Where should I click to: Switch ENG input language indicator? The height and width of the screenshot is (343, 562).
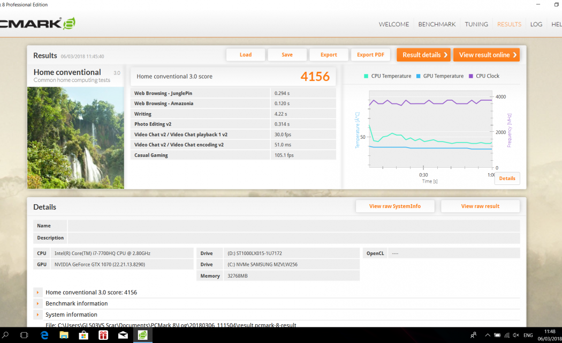click(528, 335)
